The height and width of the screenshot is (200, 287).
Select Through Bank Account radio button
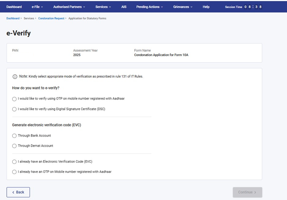(x=14, y=136)
